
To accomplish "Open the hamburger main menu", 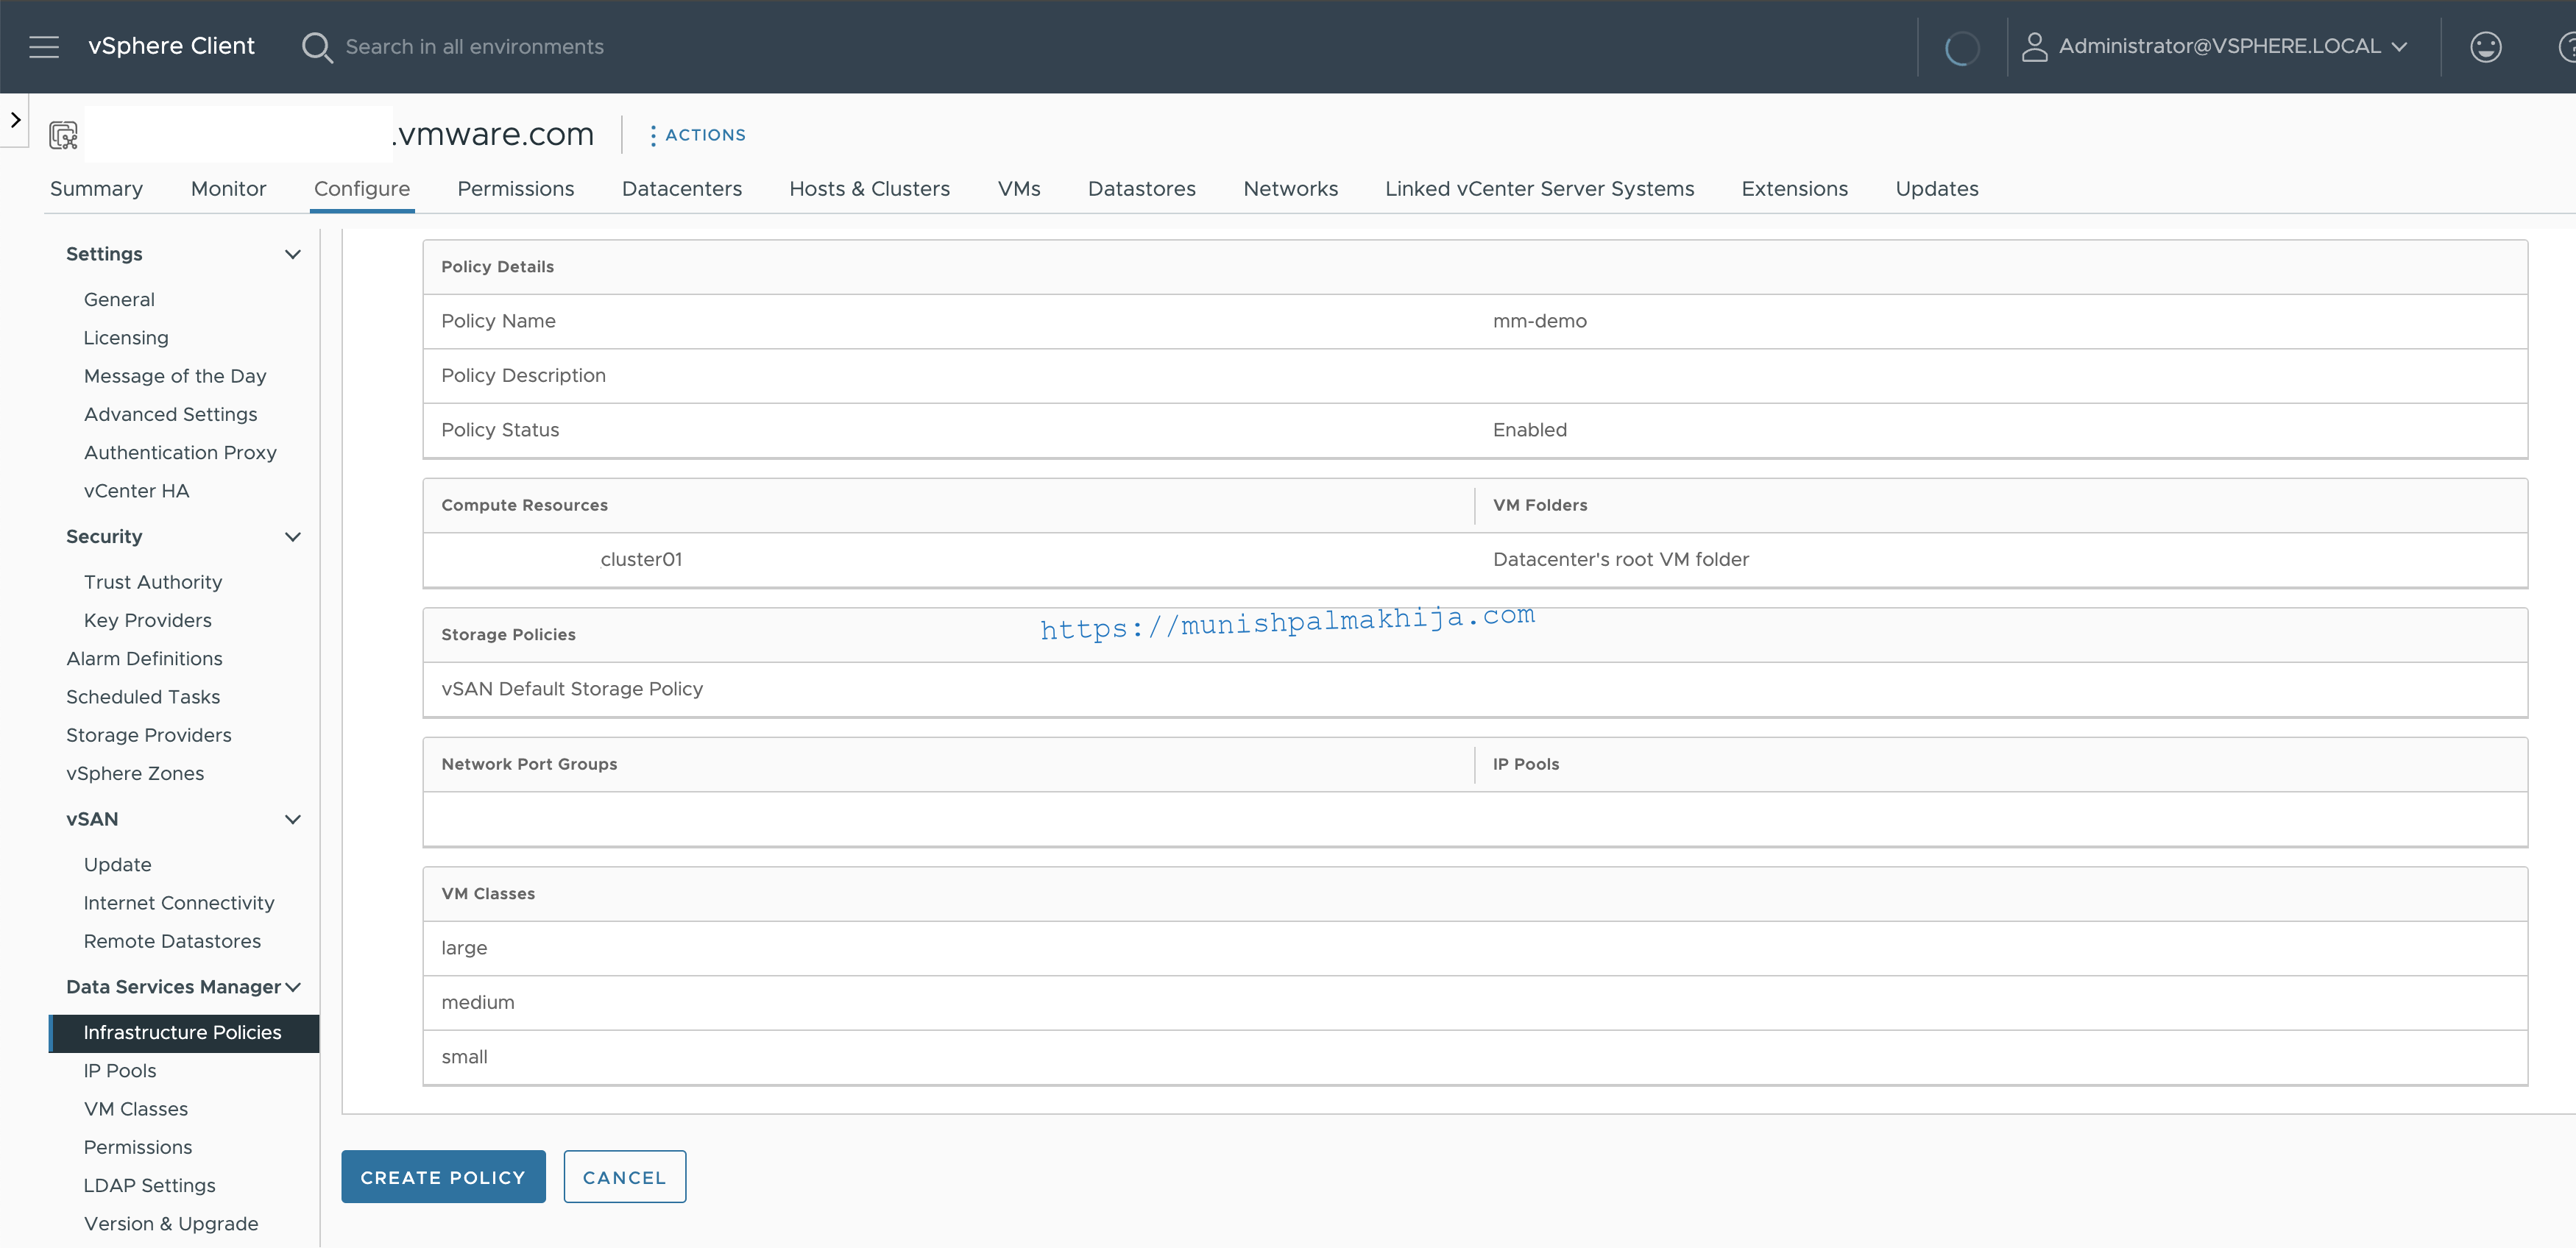I will [44, 47].
